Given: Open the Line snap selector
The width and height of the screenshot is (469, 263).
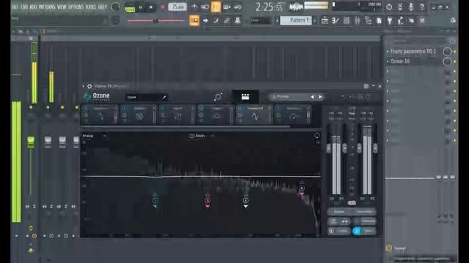Looking at the screenshot, I should tap(260, 20).
